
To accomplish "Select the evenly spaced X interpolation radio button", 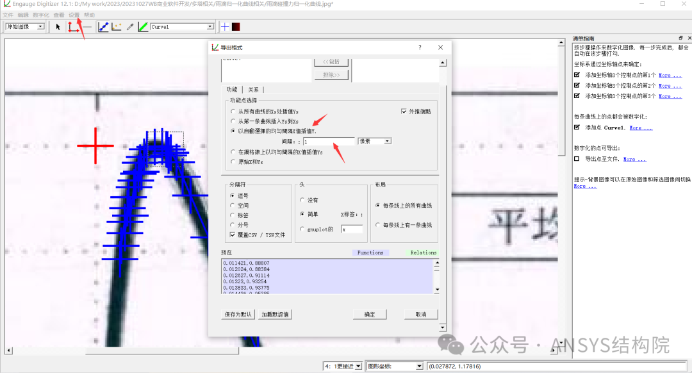I will (x=233, y=131).
